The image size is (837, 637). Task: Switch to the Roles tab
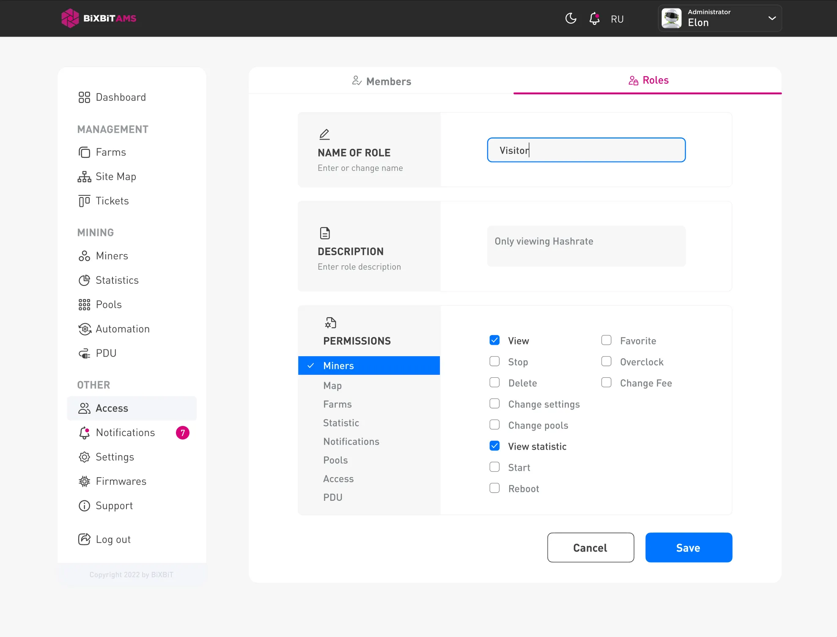click(x=648, y=81)
